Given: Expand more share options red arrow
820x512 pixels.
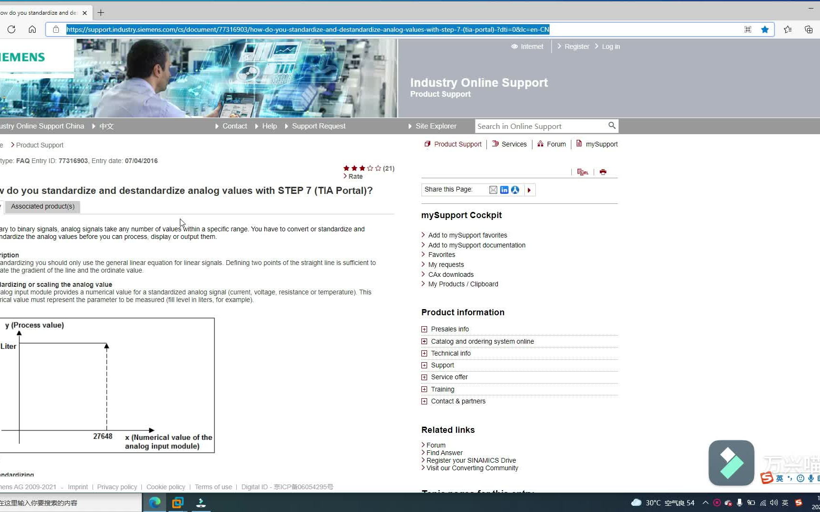Looking at the screenshot, I should (529, 190).
